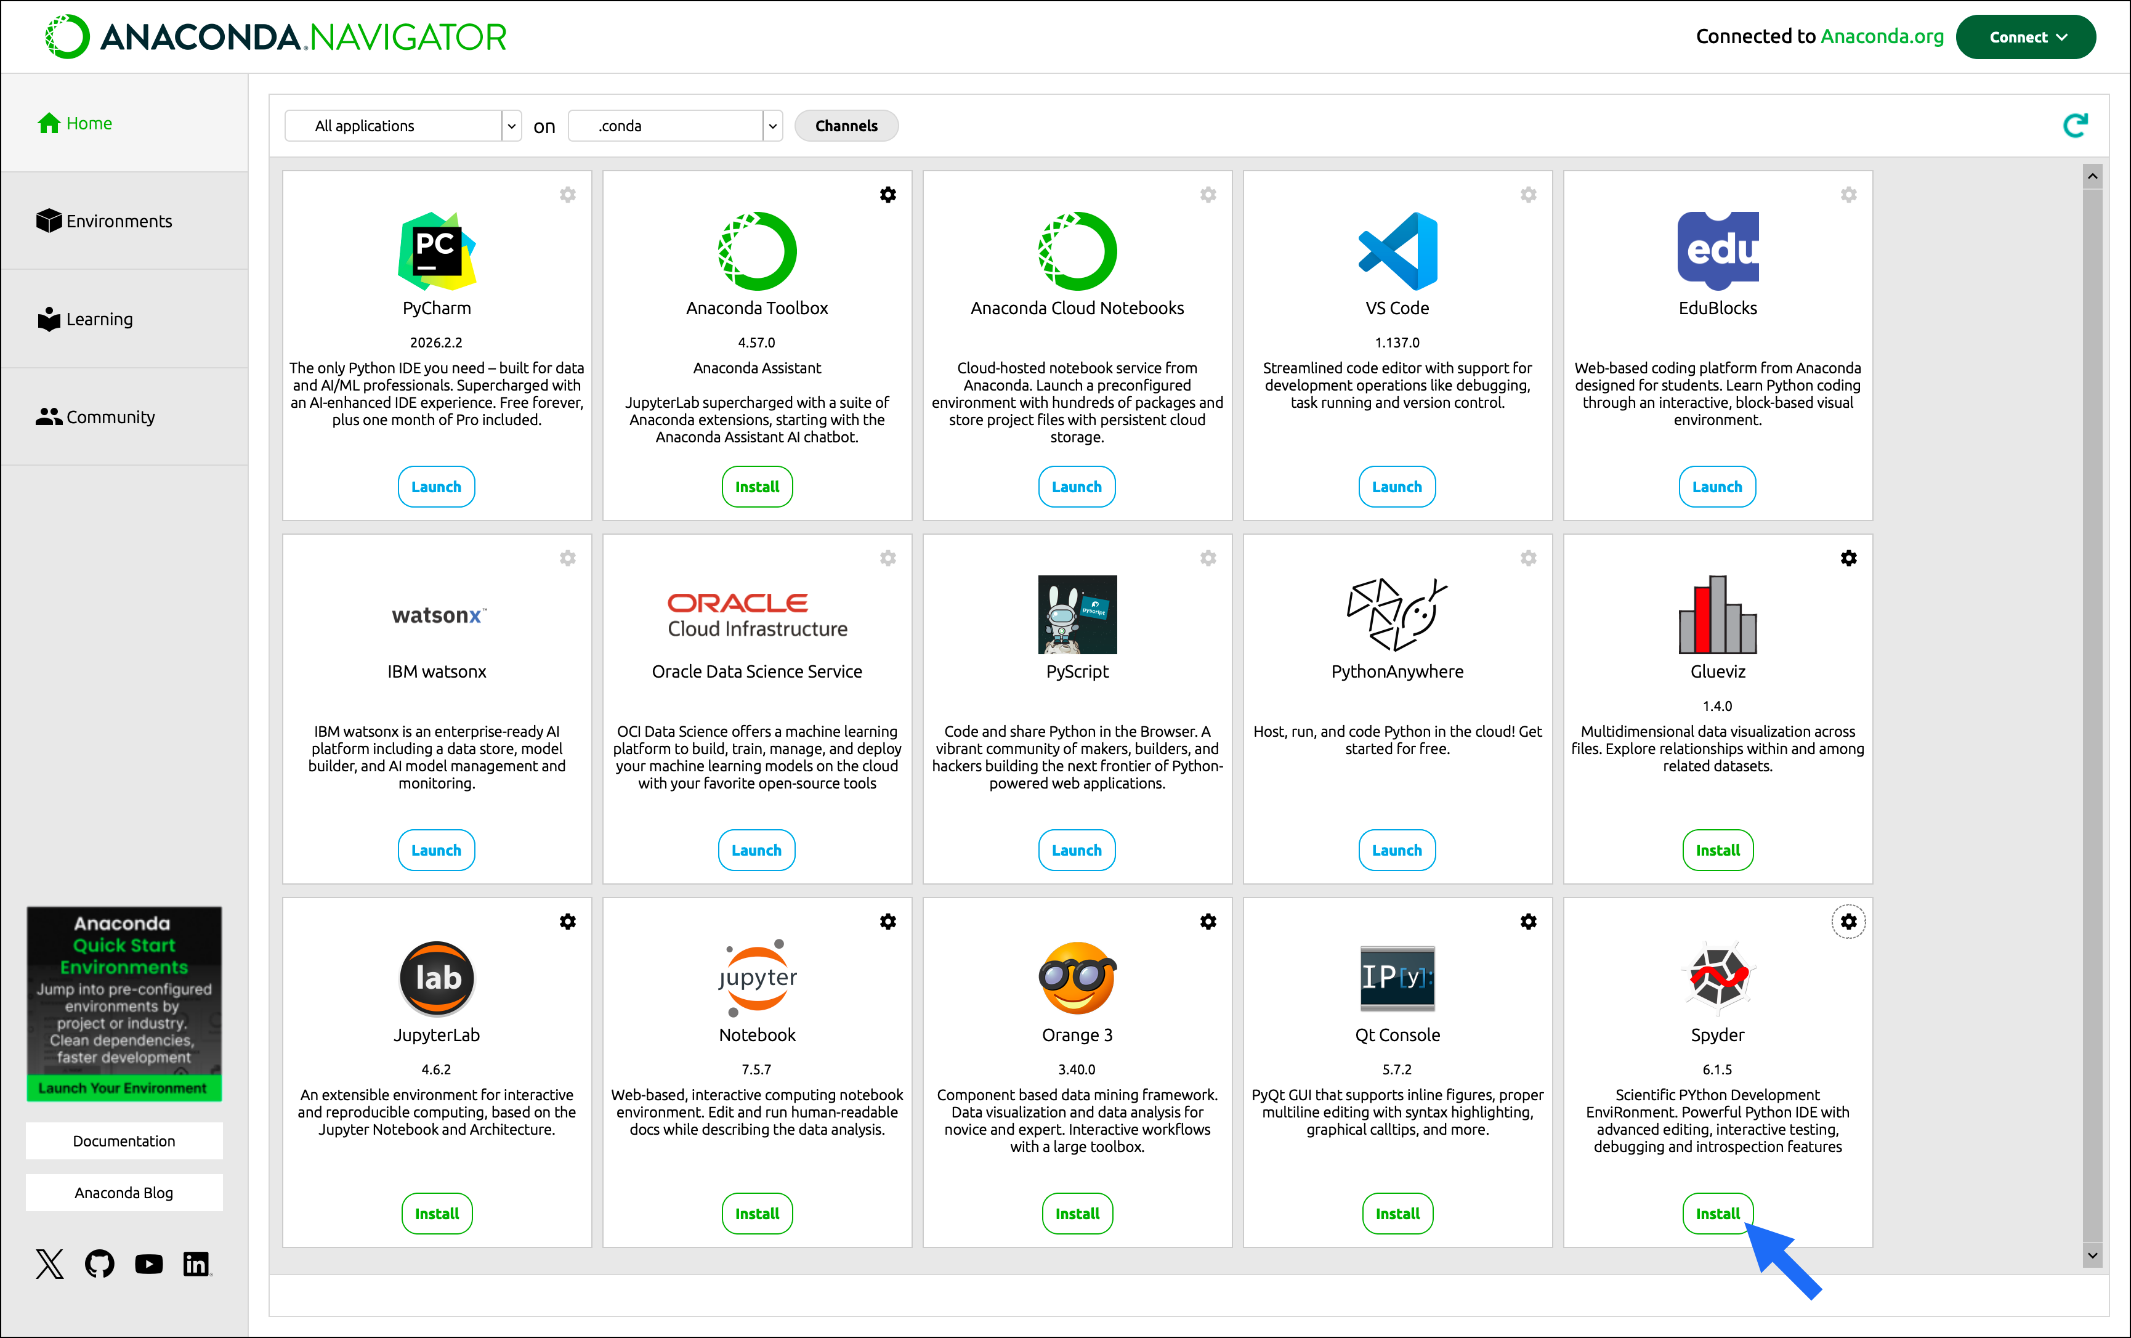The height and width of the screenshot is (1338, 2131).
Task: Open the LinkedIn social icon
Action: [196, 1263]
